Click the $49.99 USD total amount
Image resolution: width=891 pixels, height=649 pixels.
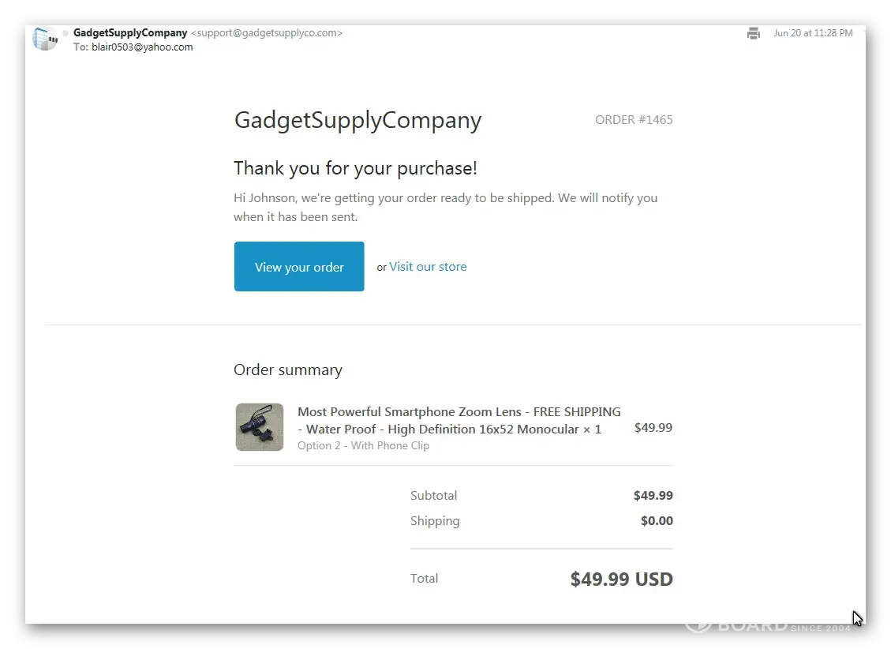pos(621,579)
